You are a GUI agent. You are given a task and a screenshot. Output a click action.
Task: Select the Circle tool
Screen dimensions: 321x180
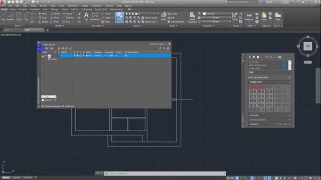click(x=19, y=16)
